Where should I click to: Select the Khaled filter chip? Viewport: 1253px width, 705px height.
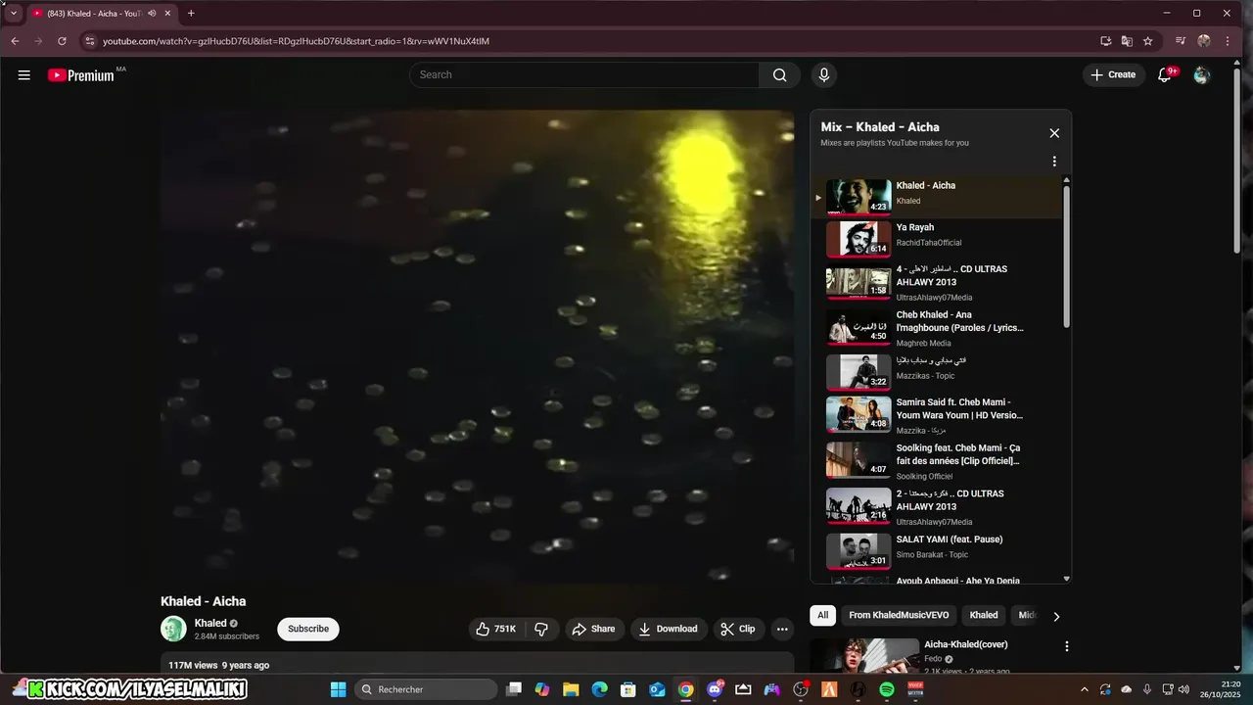[x=984, y=616]
